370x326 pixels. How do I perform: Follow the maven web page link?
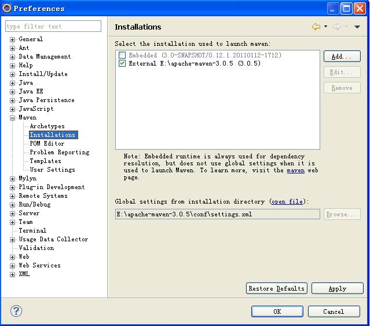296,171
